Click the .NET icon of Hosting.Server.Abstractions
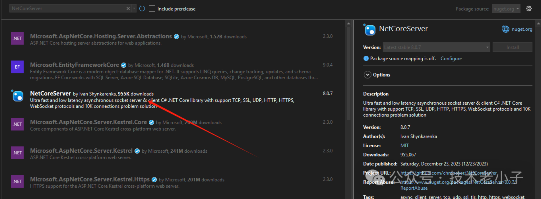Viewport: 541px width, 199px height. [17, 38]
